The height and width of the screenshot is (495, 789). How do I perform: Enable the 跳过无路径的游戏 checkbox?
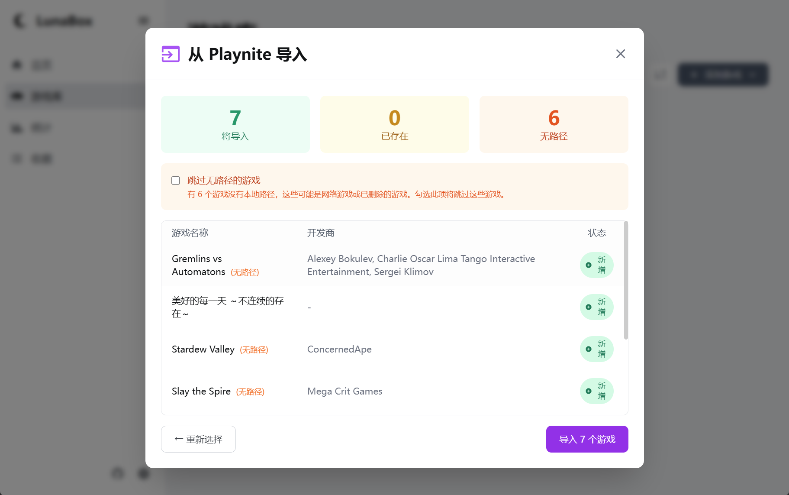point(176,181)
